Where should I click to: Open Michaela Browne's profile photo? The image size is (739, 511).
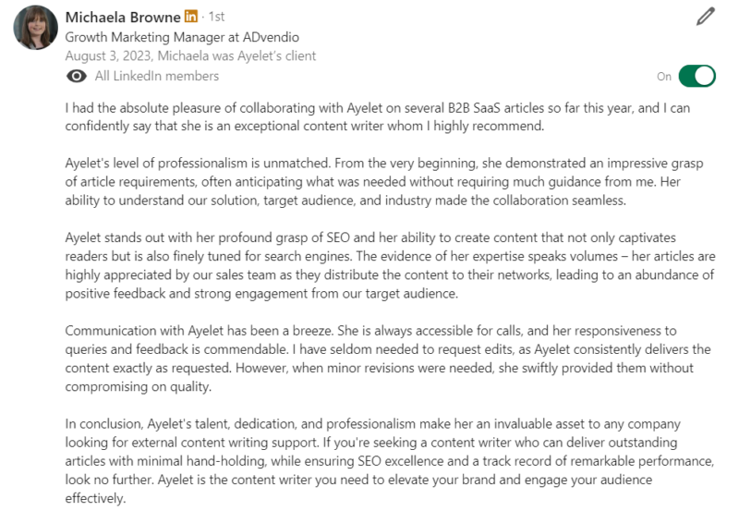coord(36,28)
